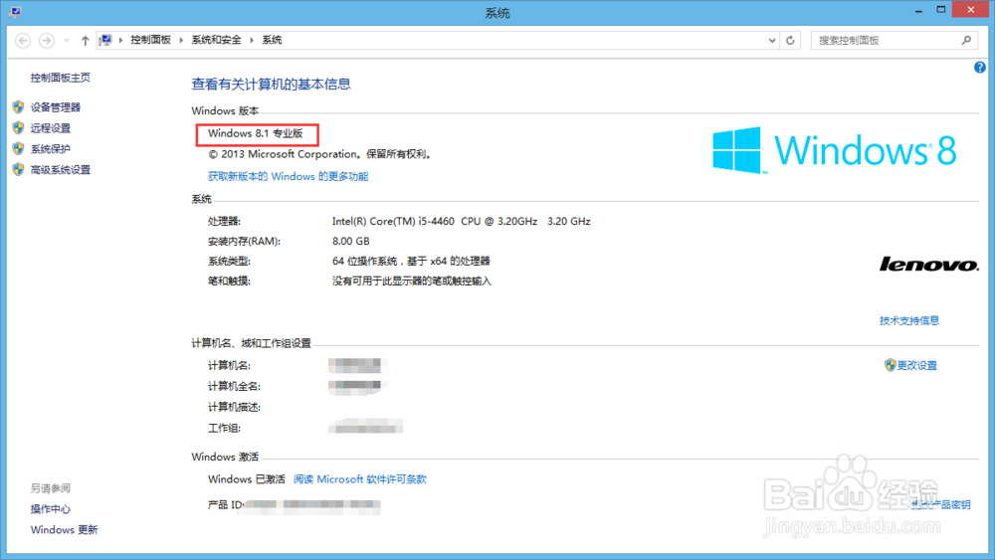The image size is (995, 560).
Task: Click the shield icon next to 系统保护
Action: (18, 149)
